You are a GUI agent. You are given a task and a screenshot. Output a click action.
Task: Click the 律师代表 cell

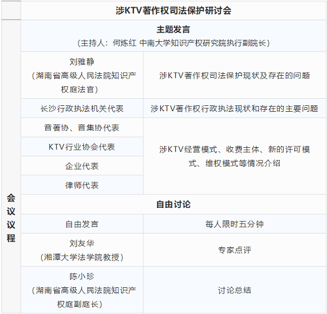click(x=82, y=185)
